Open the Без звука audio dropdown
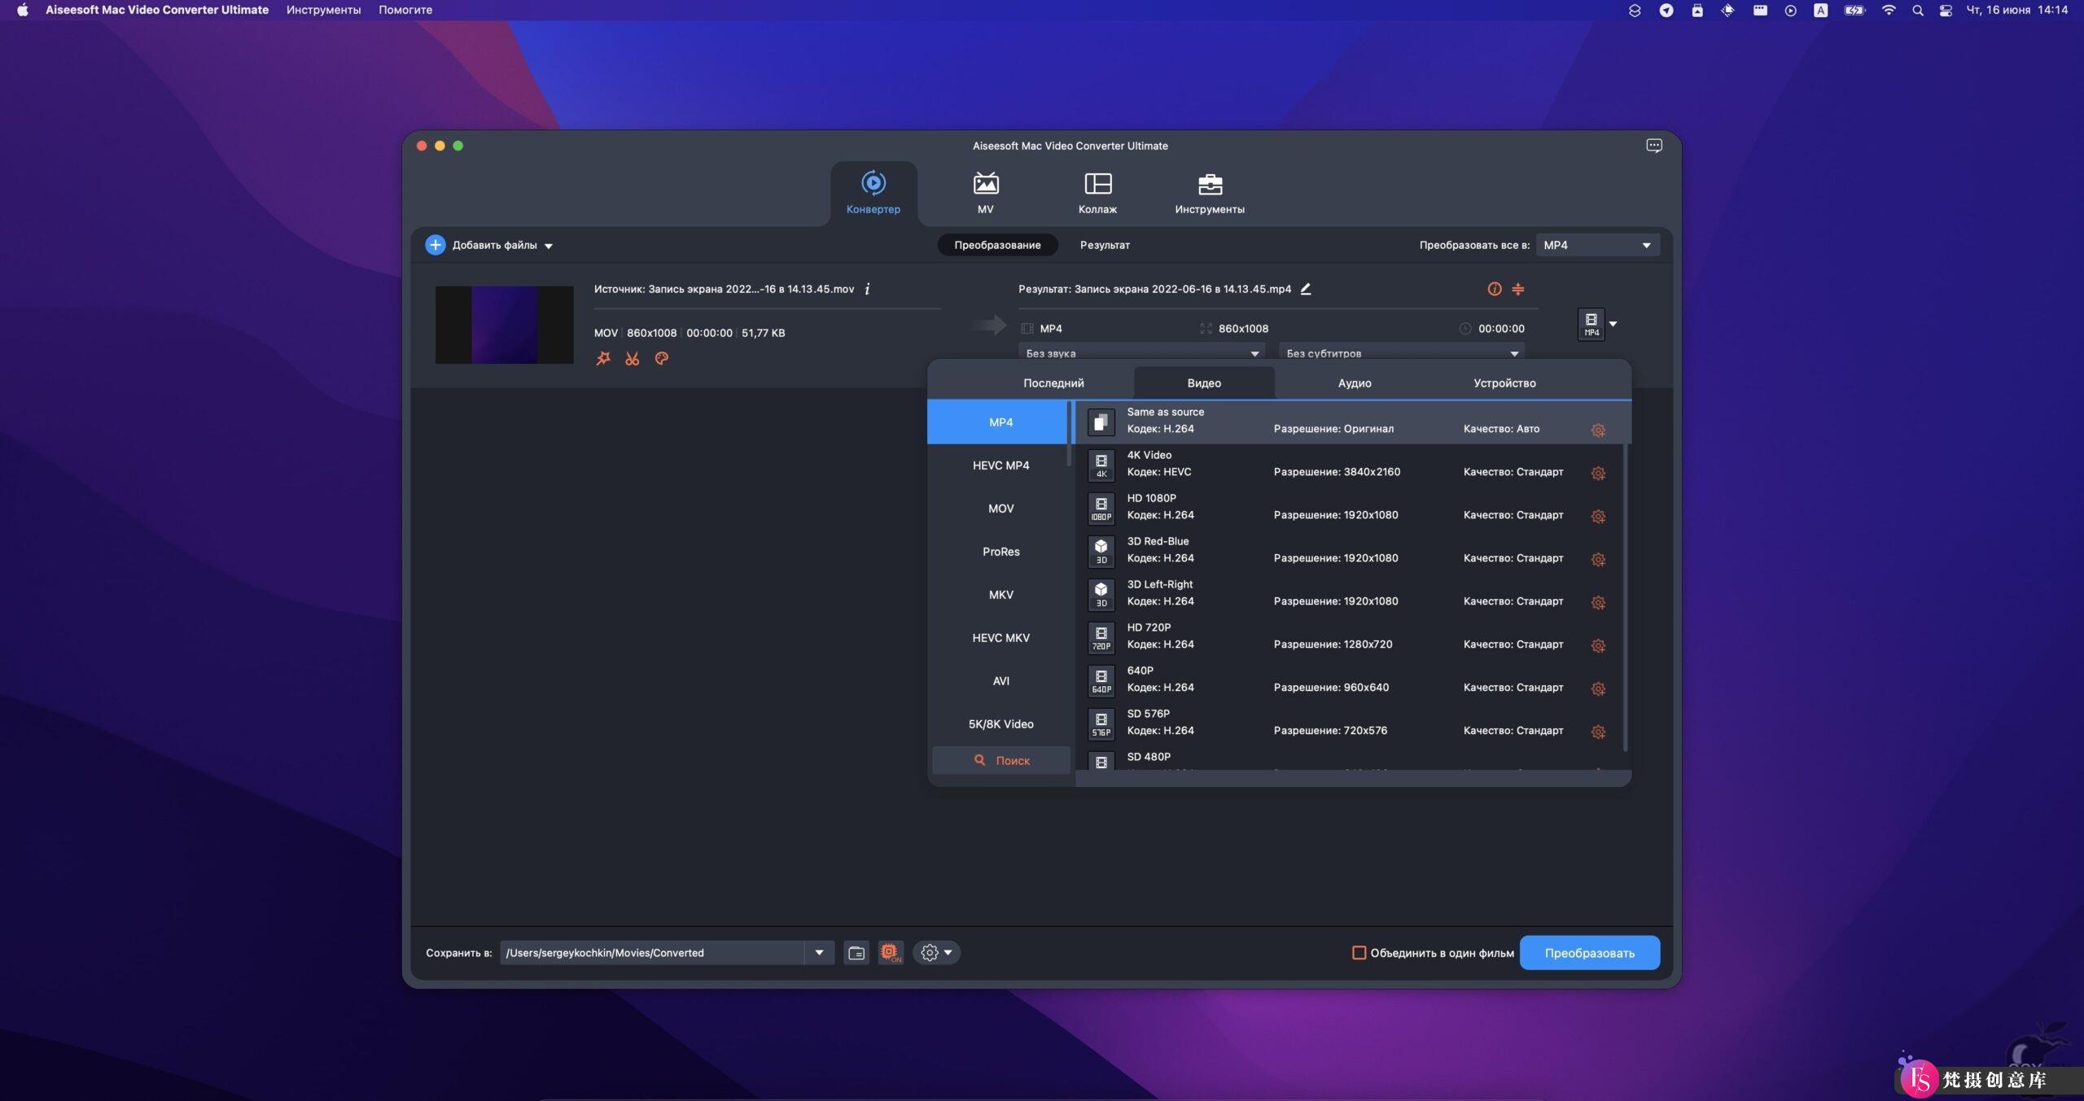The height and width of the screenshot is (1101, 2084). (x=1141, y=352)
